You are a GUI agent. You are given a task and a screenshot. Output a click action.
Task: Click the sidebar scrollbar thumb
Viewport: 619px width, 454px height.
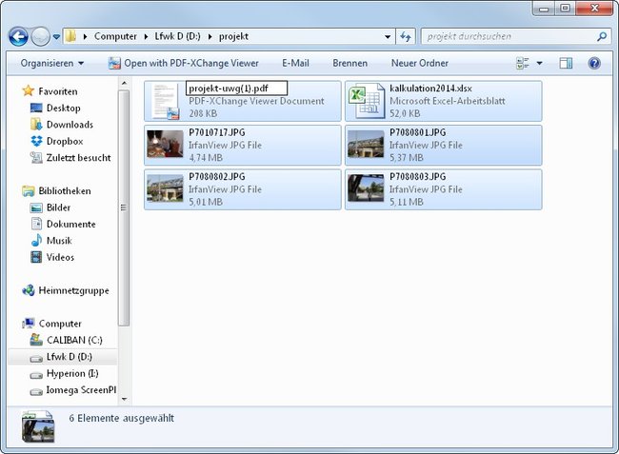click(124, 207)
